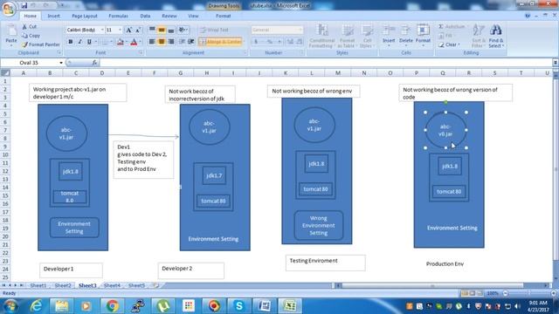Toggle Center text alignment
Viewport: 559px width, 314px height.
[162, 42]
